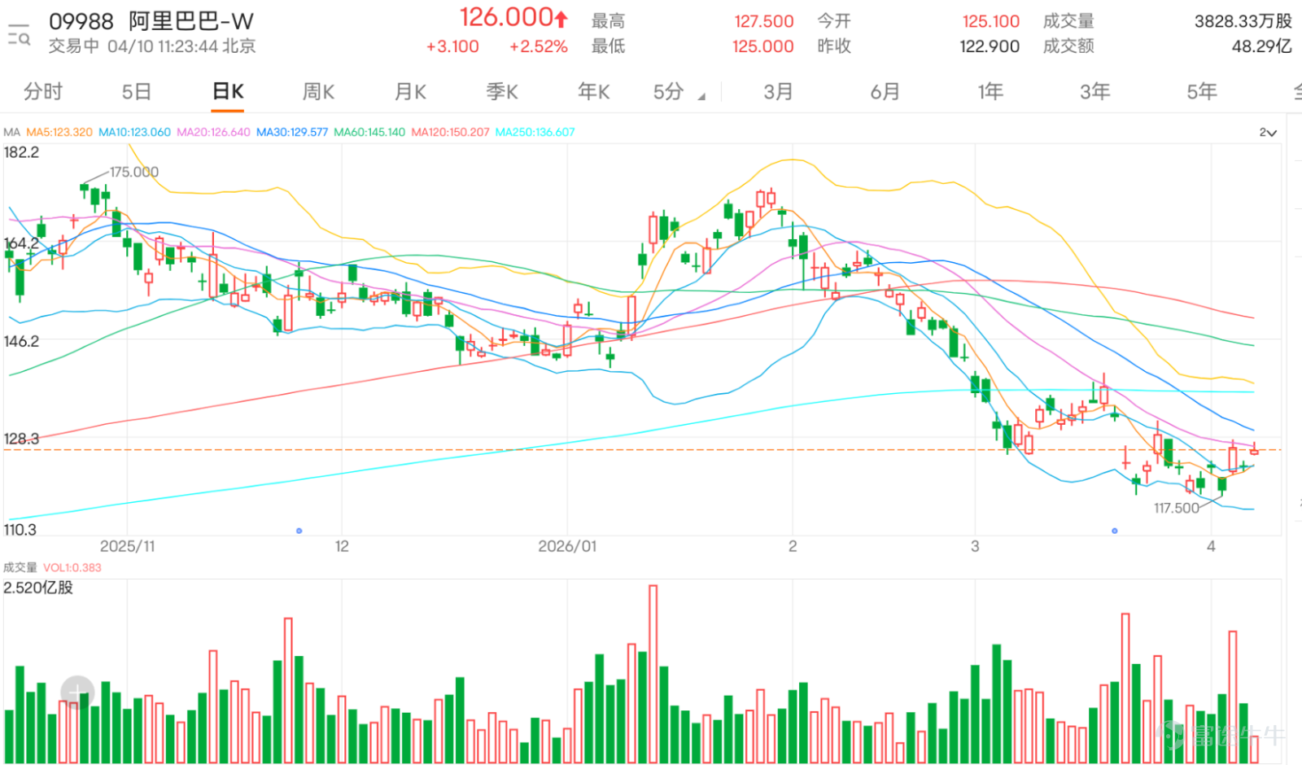Click the red up arrow beside 126.000
The width and height of the screenshot is (1302, 765).
(561, 18)
